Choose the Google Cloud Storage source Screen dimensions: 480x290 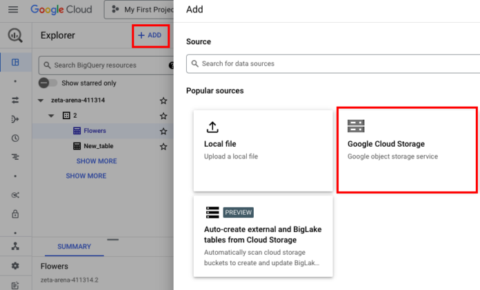[407, 150]
